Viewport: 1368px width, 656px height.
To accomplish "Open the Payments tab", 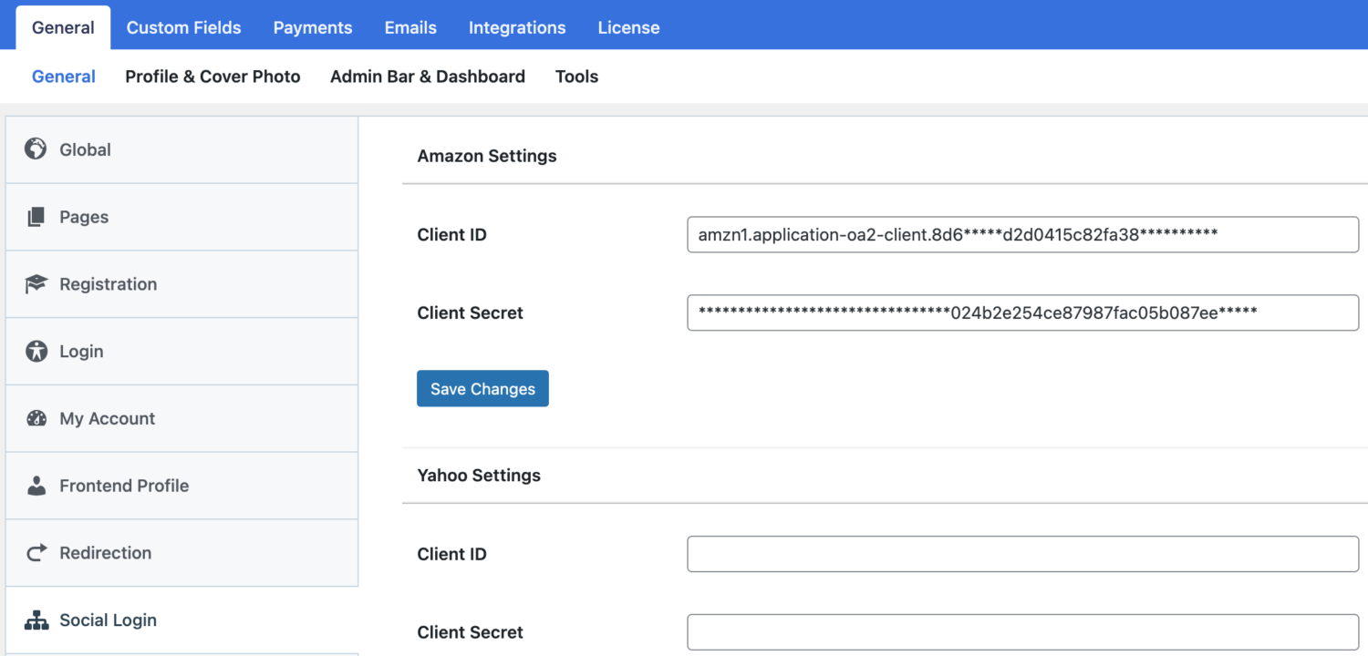I will click(x=313, y=27).
